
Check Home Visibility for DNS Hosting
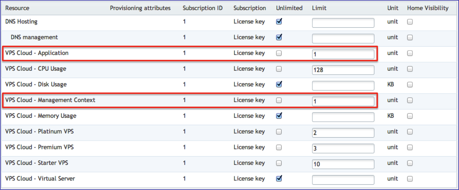(x=410, y=22)
